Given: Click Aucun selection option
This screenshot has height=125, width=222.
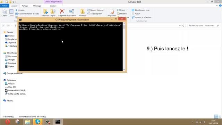Looking at the screenshot, I should pyautogui.click(x=136, y=14).
